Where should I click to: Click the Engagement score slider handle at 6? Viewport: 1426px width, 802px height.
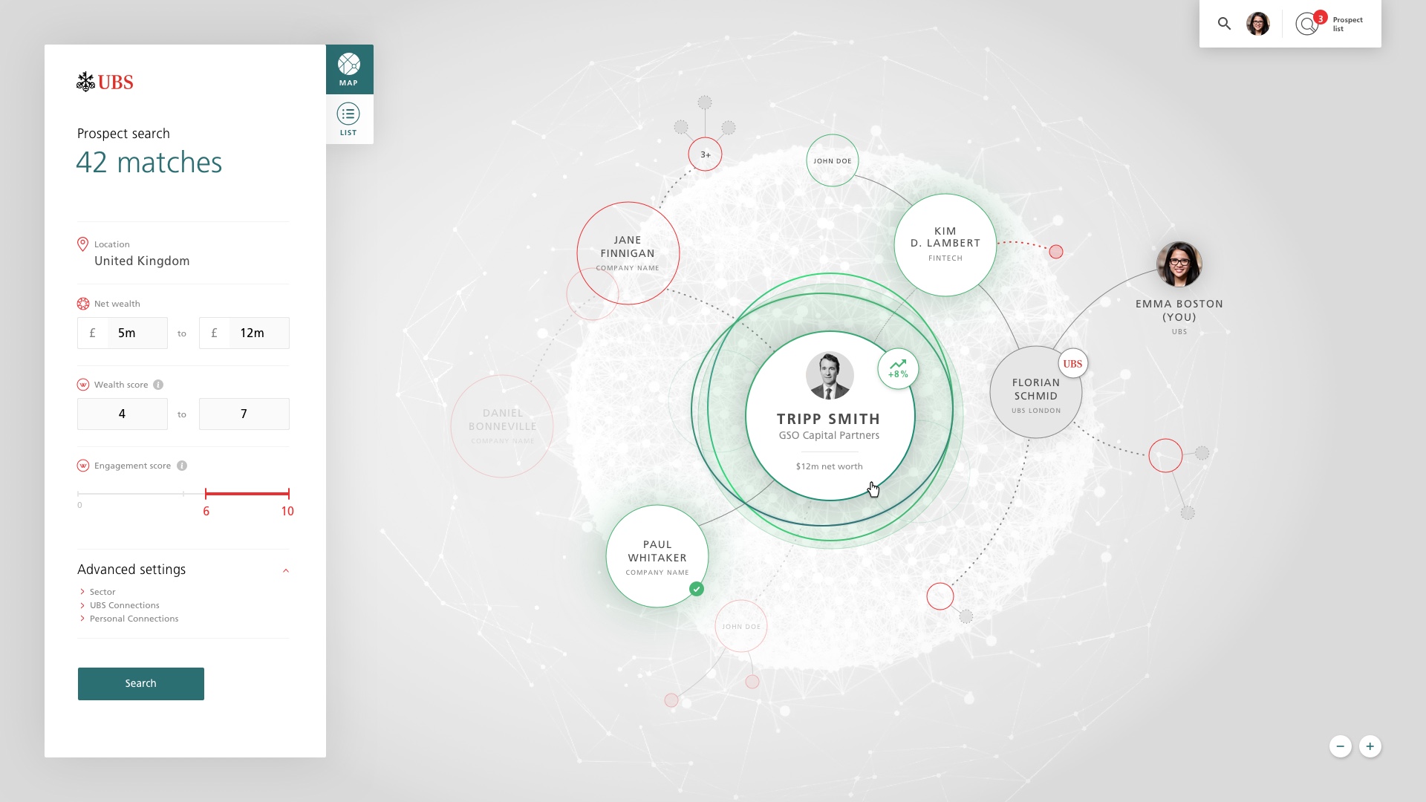(x=206, y=493)
